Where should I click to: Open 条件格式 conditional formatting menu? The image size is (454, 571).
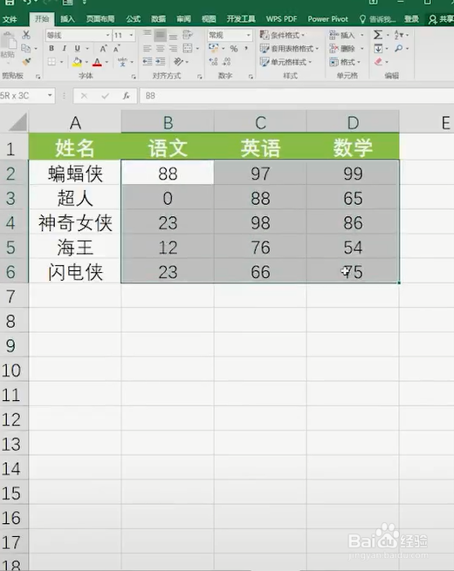[282, 35]
